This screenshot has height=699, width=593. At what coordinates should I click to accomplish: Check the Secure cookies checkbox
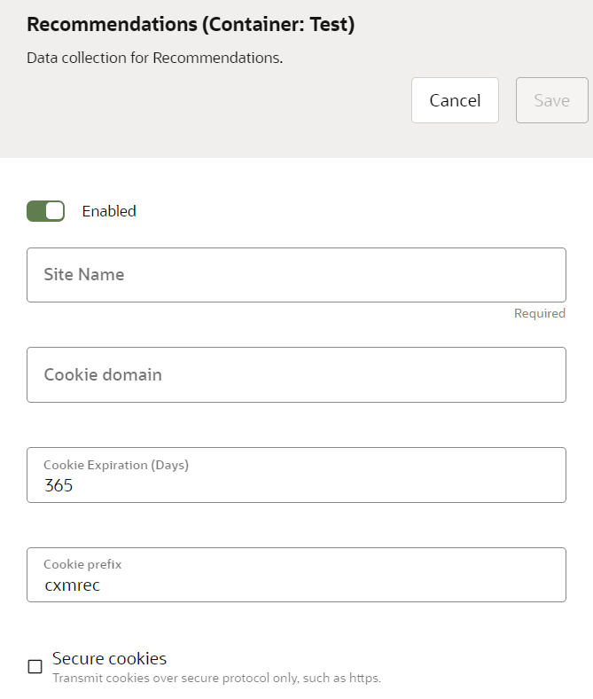click(35, 667)
